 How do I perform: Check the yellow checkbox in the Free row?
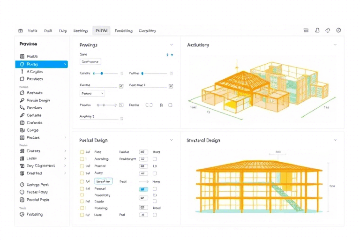[x=82, y=152]
